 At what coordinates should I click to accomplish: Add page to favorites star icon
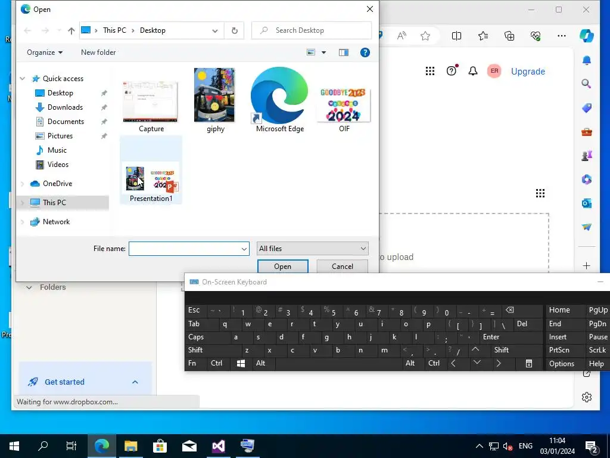425,36
